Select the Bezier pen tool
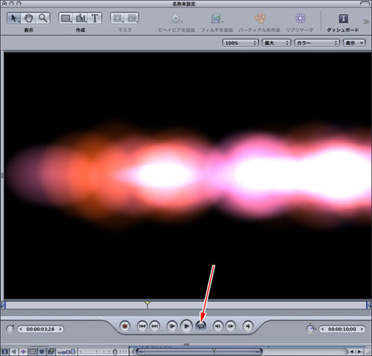 [80, 18]
